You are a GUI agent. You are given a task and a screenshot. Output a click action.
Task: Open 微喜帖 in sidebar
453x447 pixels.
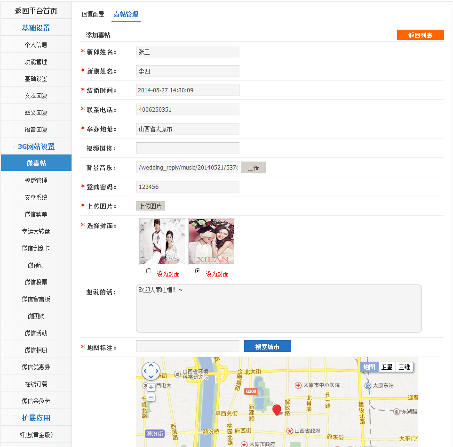tap(36, 163)
